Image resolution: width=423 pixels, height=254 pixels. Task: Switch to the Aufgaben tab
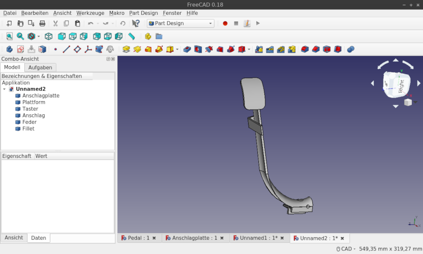click(40, 68)
